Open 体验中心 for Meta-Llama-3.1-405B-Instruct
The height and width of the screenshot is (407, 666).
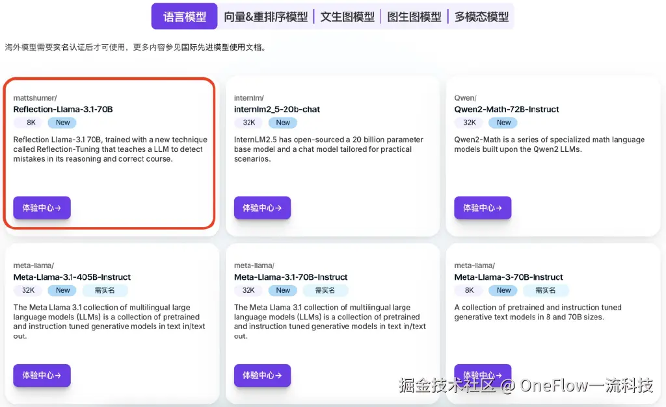coord(42,375)
